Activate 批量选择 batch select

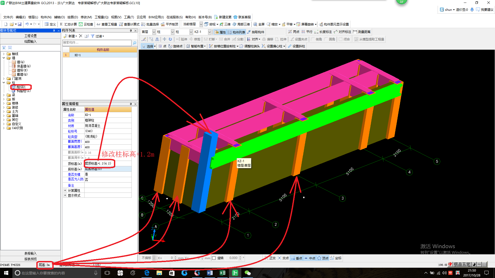(150, 24)
